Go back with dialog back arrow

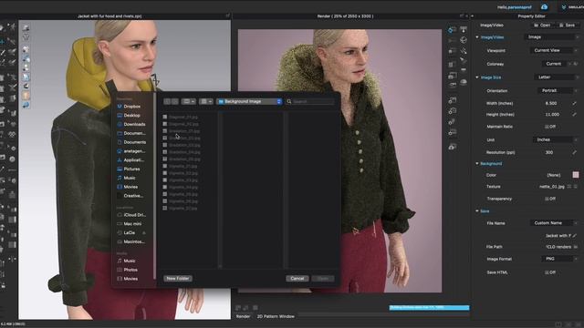coord(167,101)
